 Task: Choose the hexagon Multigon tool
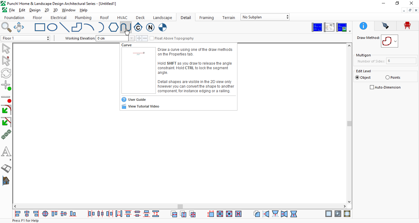[113, 28]
